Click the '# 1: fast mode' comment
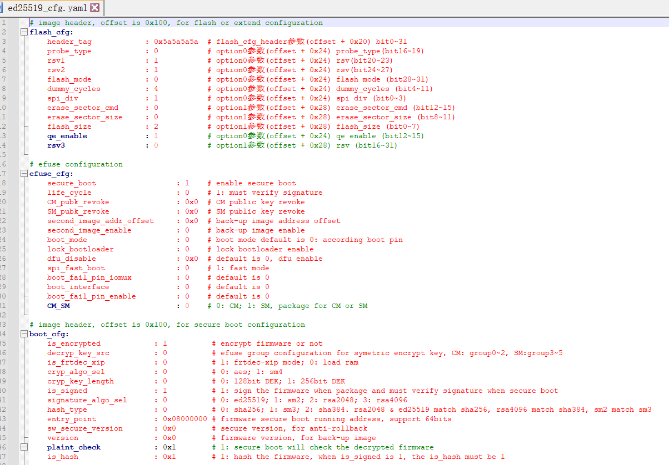Screen dimensions: 669x465 (238, 268)
